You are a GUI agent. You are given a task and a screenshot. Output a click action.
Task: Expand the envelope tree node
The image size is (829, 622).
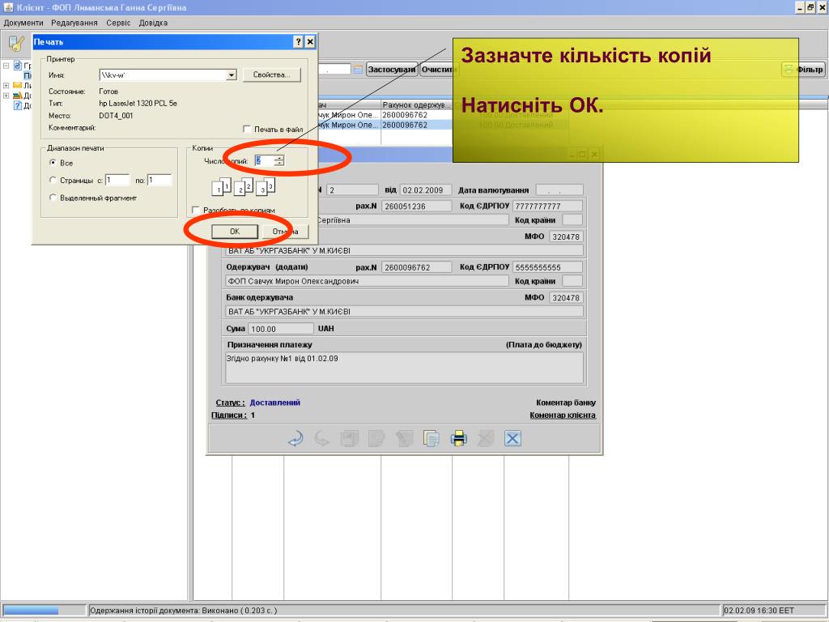click(6, 85)
